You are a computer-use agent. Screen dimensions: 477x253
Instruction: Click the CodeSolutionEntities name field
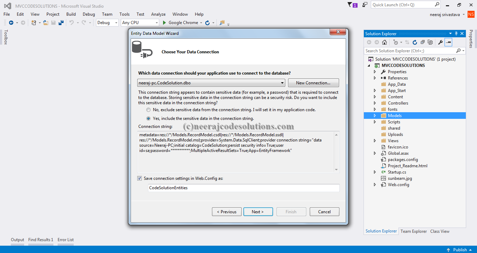coord(243,188)
